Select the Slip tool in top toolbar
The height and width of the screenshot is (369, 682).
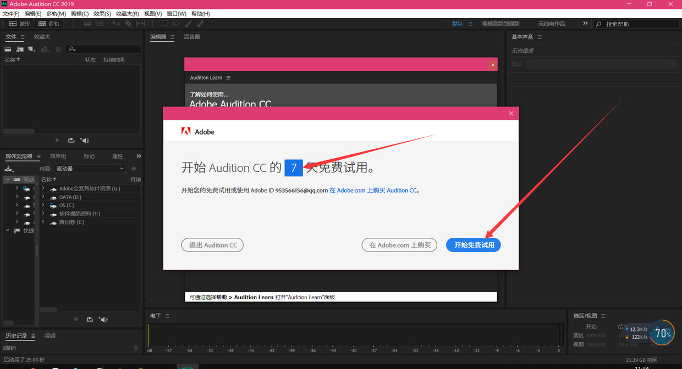coord(140,24)
